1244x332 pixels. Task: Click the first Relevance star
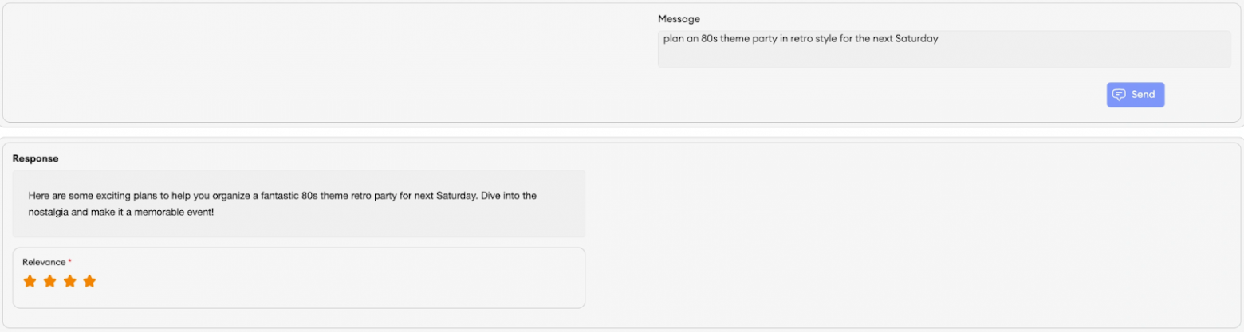point(30,281)
